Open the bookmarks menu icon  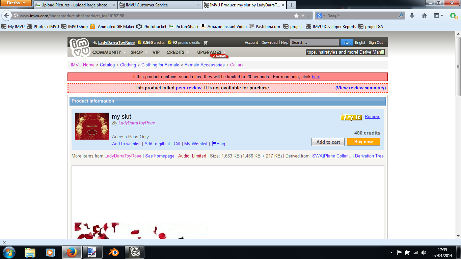(x=438, y=16)
